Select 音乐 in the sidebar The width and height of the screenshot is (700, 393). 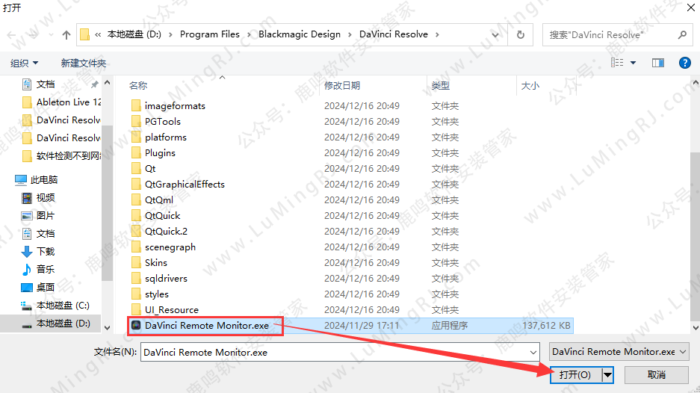tap(46, 269)
